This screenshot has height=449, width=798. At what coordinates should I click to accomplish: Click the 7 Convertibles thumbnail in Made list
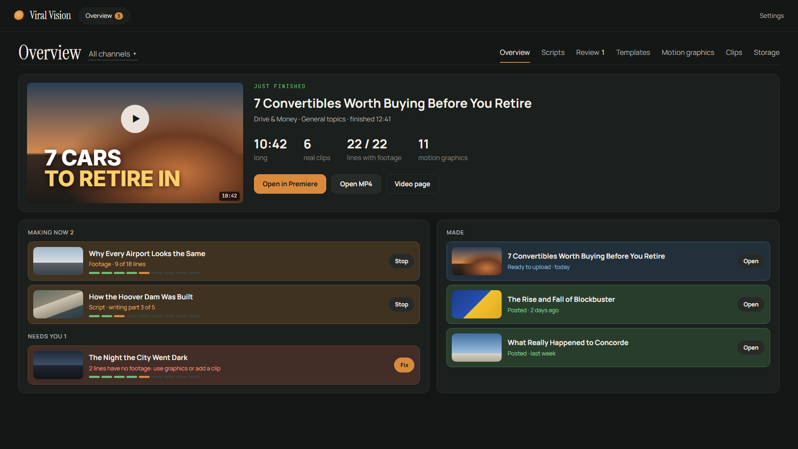[x=477, y=261]
